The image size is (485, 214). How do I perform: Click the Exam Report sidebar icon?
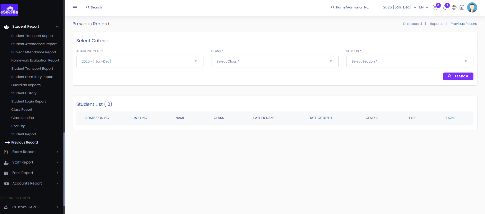pyautogui.click(x=6, y=152)
